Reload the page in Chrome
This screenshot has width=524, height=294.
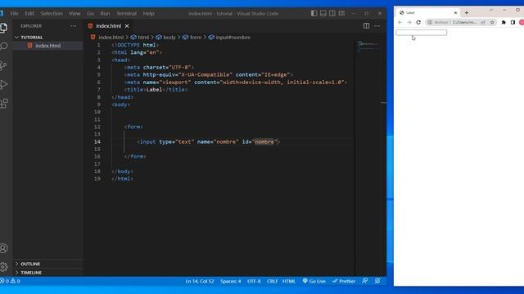coord(418,22)
